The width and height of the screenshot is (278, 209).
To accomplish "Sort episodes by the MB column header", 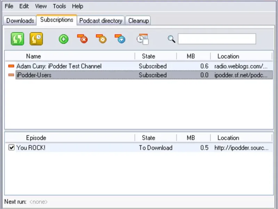I will 194,138.
